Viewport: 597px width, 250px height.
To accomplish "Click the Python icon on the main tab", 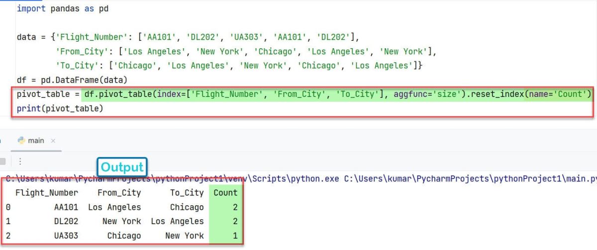I will pos(21,141).
